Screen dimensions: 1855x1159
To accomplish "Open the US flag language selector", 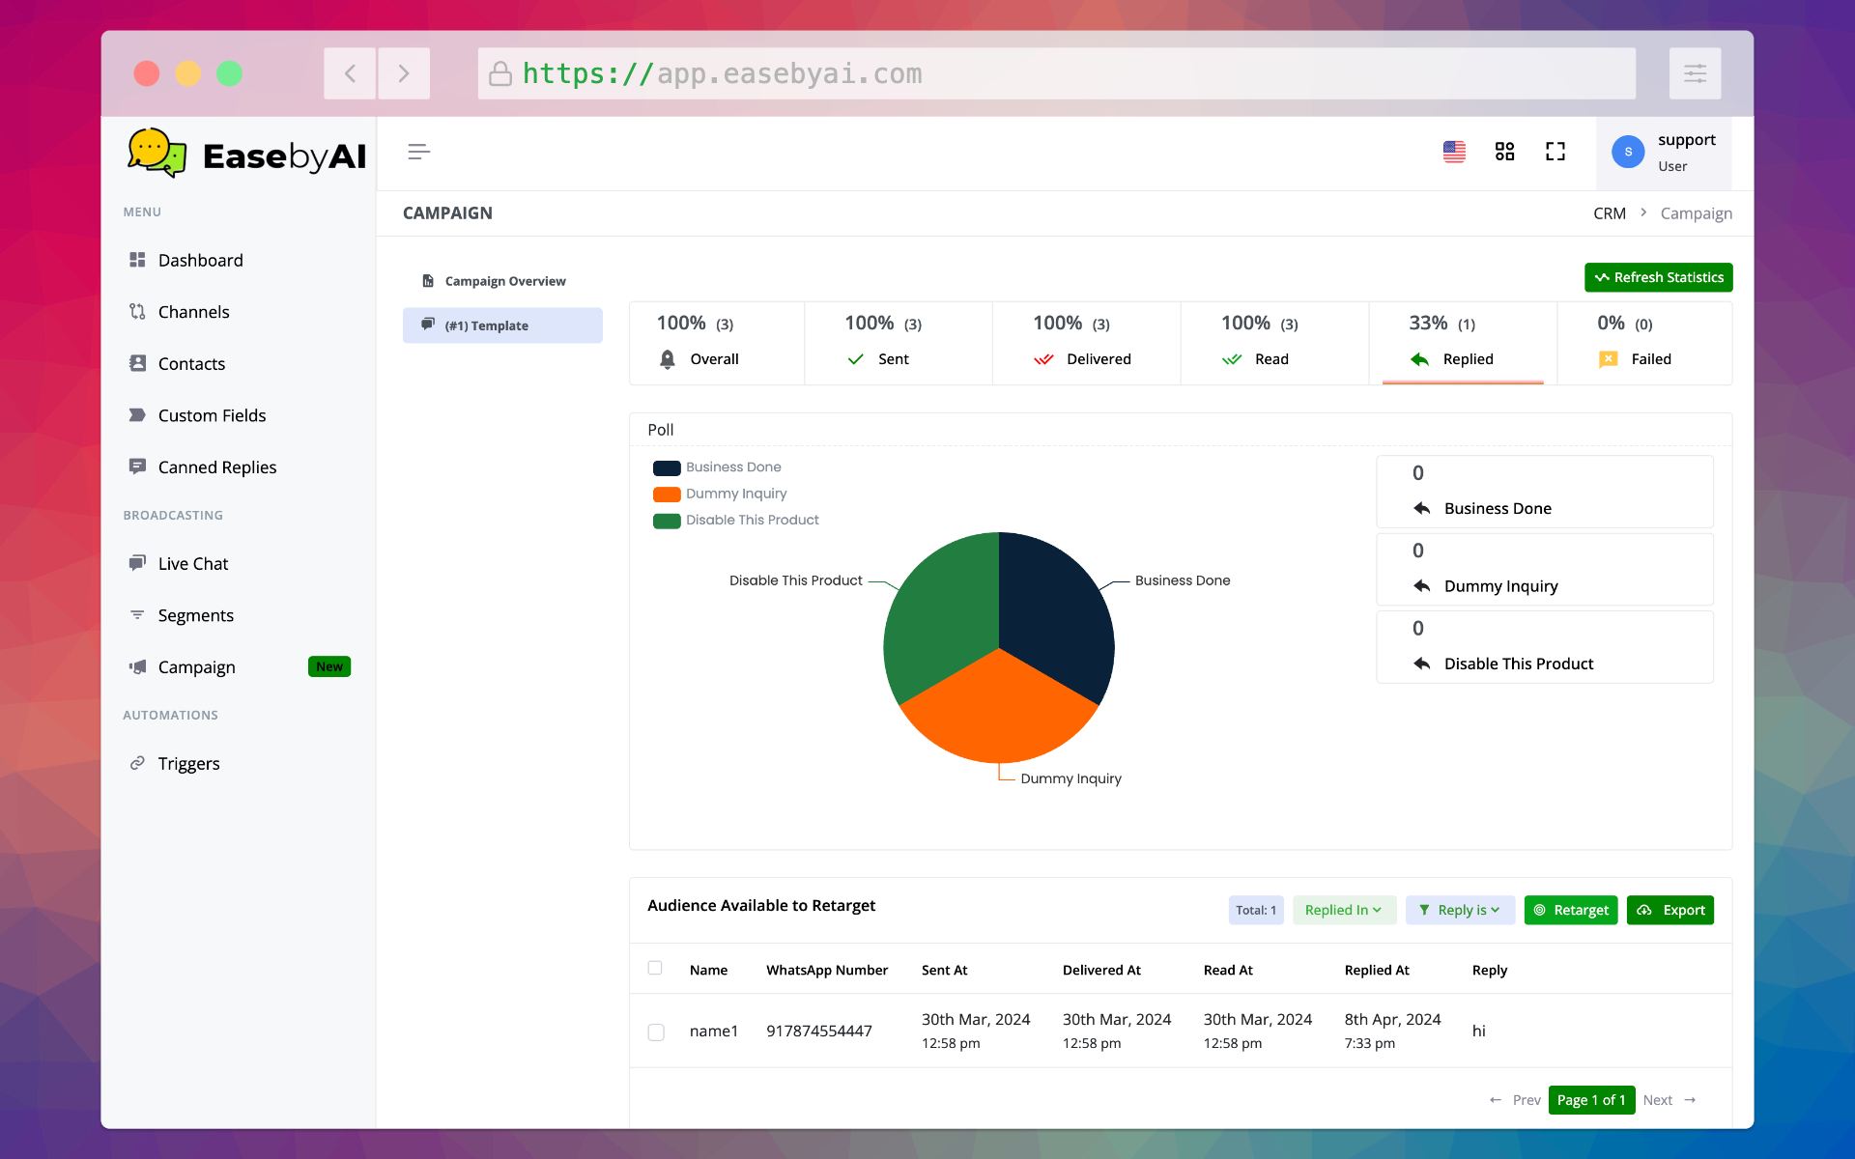I will coord(1454,152).
